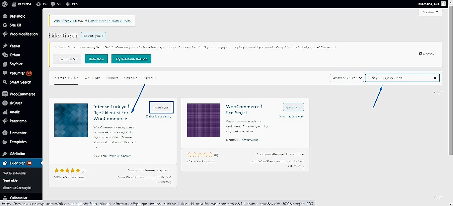Open Intense Yazılım developer link

point(120,155)
